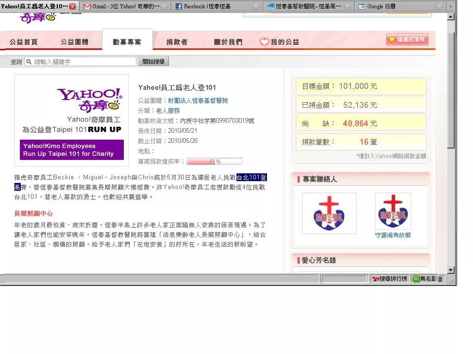The image size is (473, 354).
Task: Click the scrollbar down arrow
Action: pyautogui.click(x=451, y=270)
